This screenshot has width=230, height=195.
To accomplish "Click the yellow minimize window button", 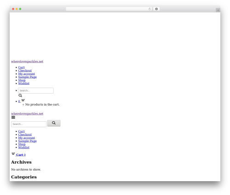I will pyautogui.click(x=17, y=9).
